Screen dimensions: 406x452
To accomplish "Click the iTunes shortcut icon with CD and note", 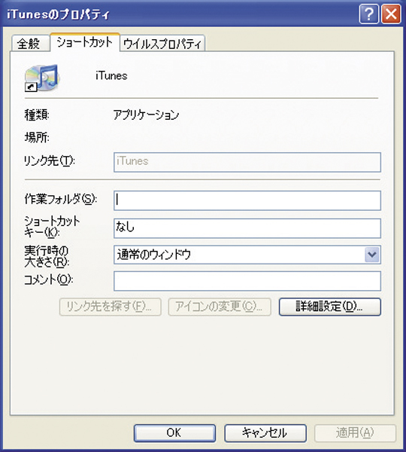I will 42,78.
